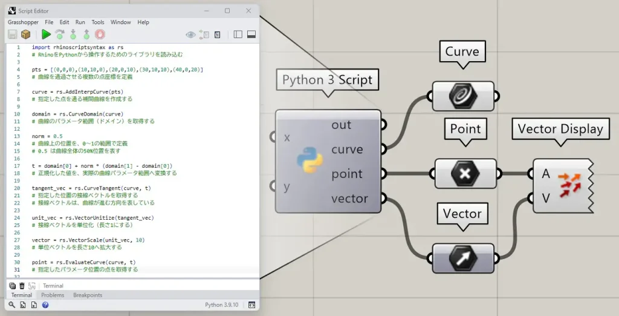Click the curve output of Python component

coord(347,150)
